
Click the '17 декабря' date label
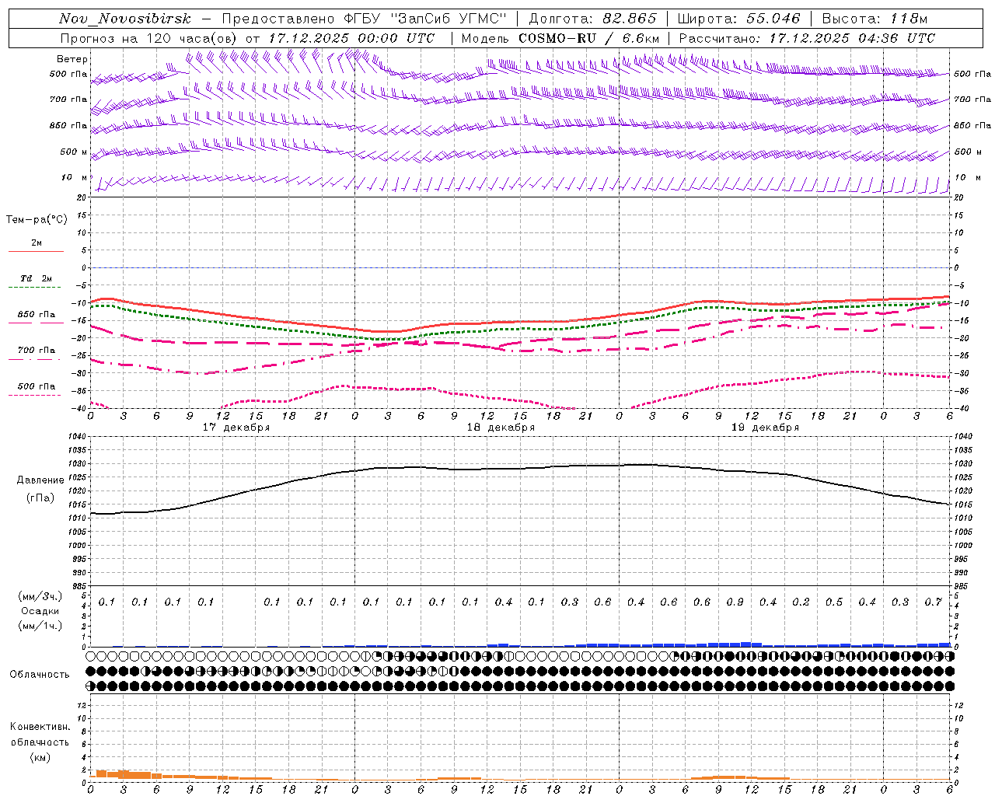click(x=236, y=428)
